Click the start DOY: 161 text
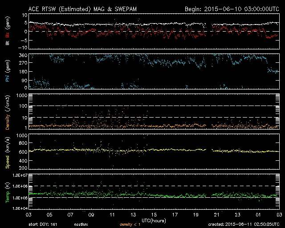Image resolution: width=285 pixels, height=228 pixels. pyautogui.click(x=44, y=224)
